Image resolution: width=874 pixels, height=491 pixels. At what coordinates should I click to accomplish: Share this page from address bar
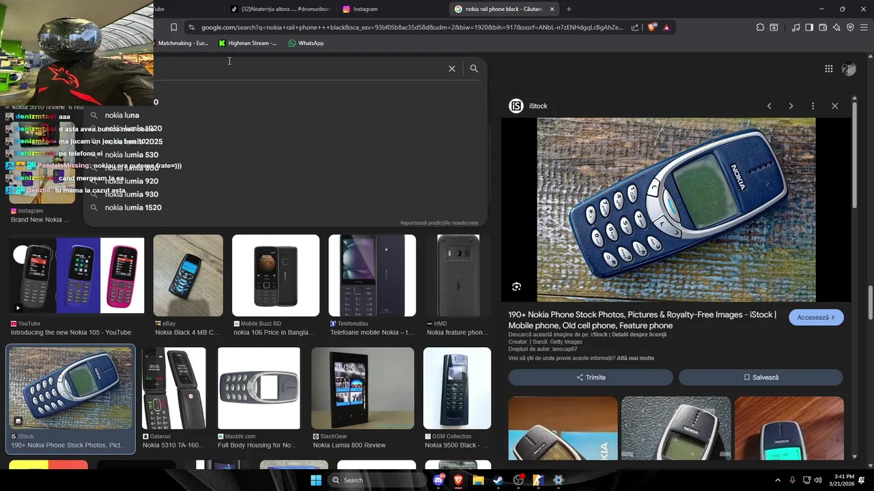[x=635, y=27]
